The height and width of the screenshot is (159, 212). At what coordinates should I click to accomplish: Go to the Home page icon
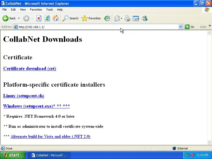[x=56, y=18]
